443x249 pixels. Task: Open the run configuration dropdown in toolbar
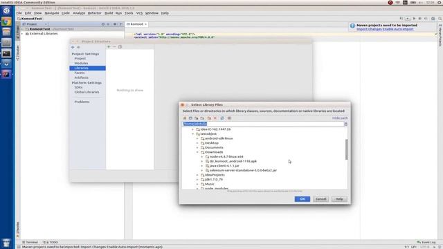408,19
